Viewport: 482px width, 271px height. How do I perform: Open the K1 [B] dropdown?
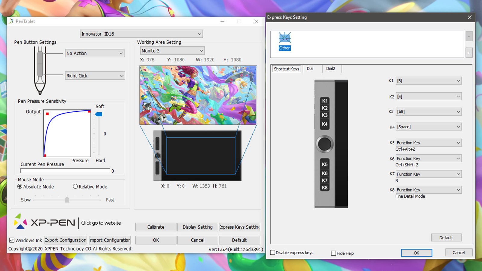[x=429, y=81]
